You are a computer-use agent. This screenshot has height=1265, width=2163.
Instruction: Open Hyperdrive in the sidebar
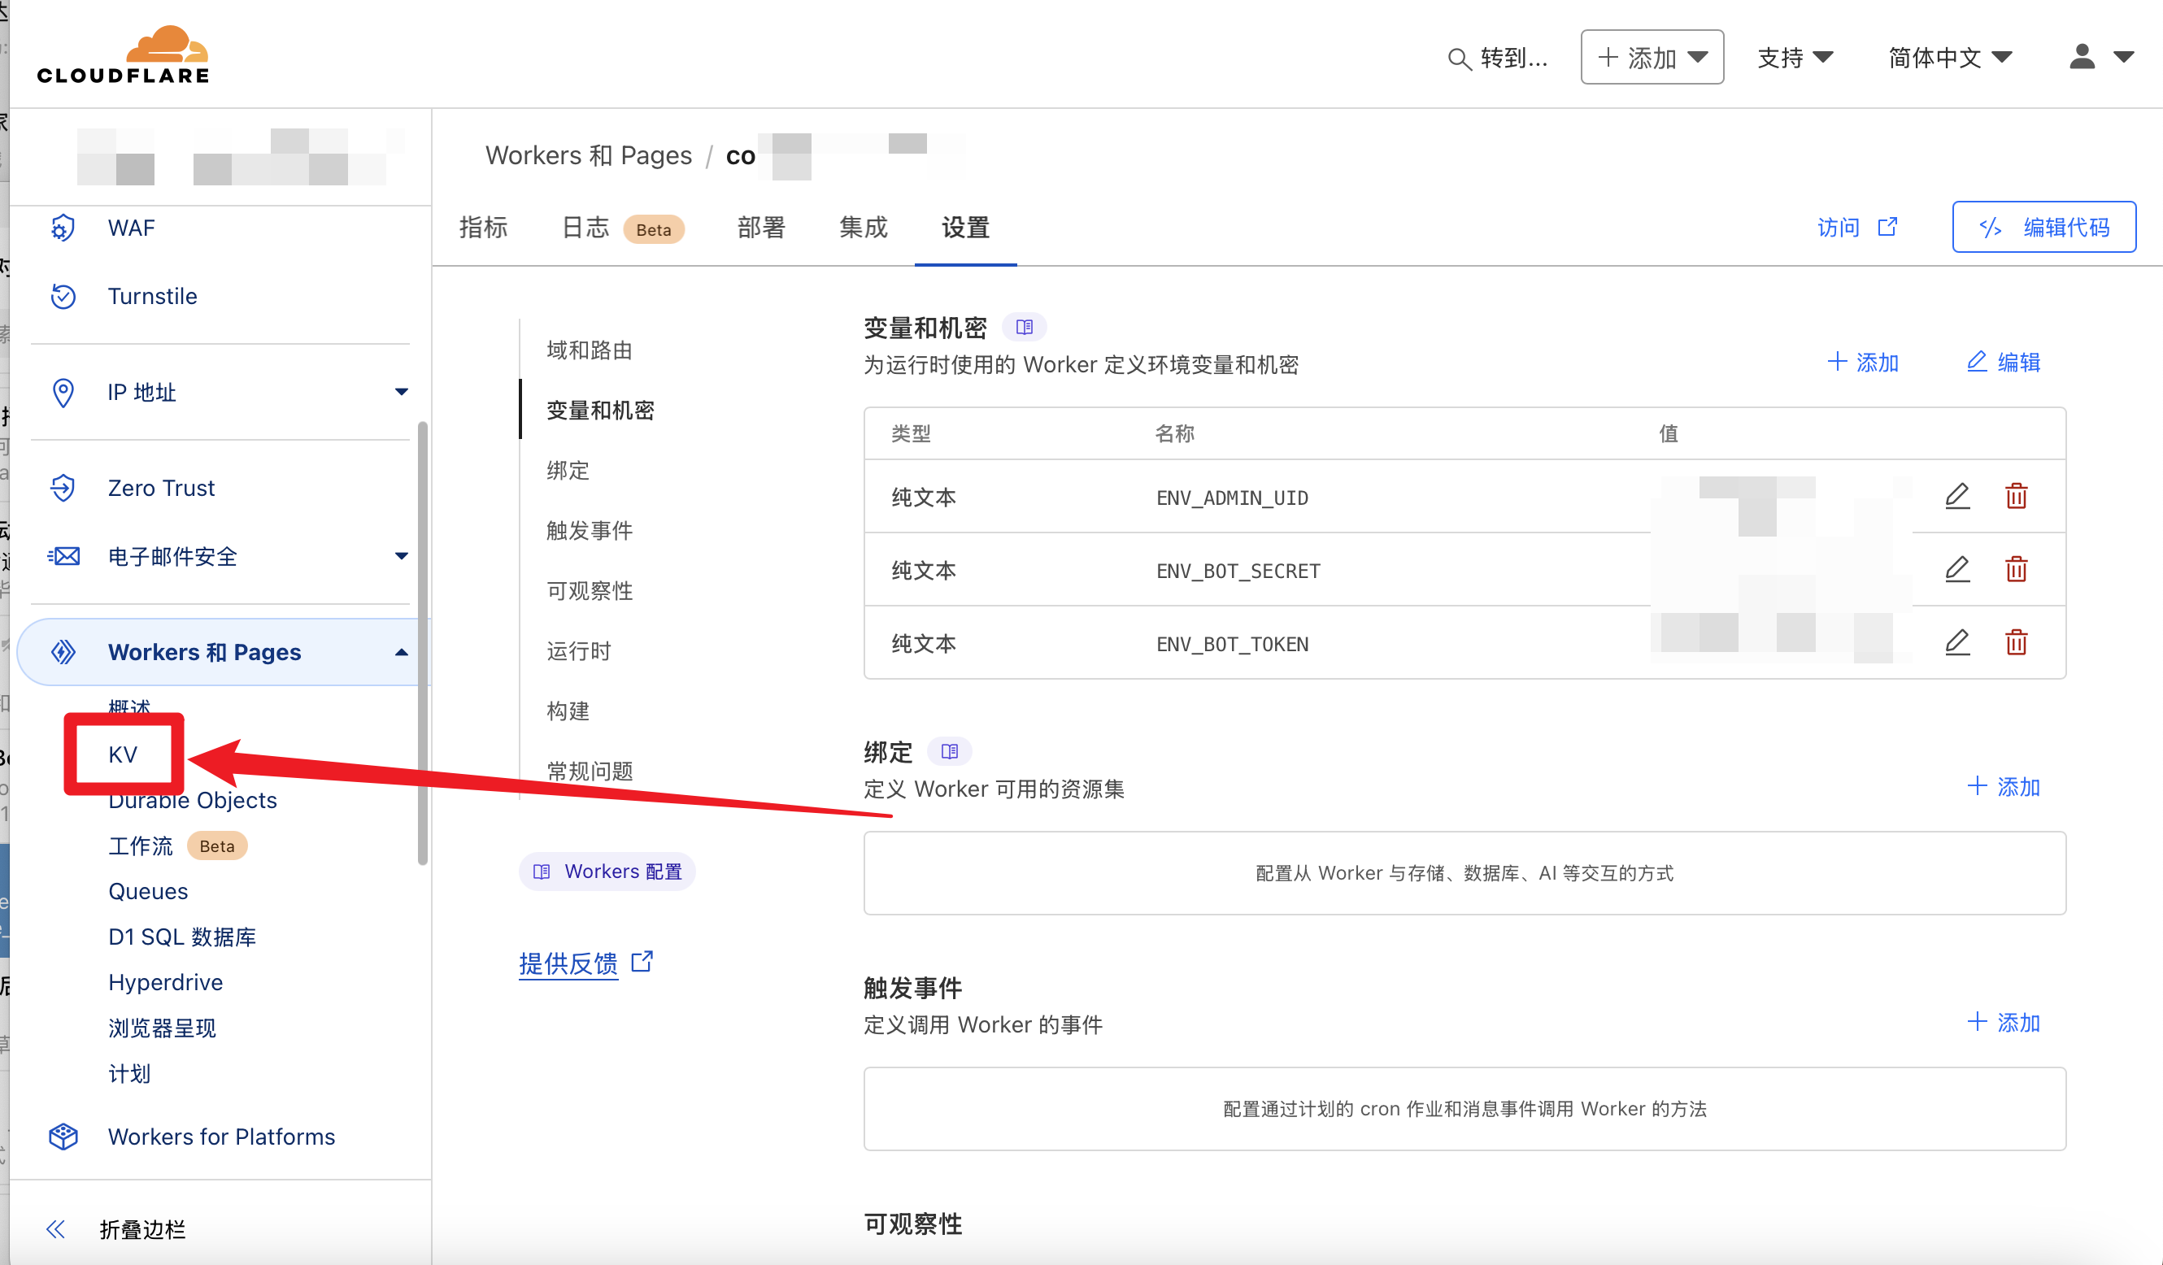[x=166, y=982]
